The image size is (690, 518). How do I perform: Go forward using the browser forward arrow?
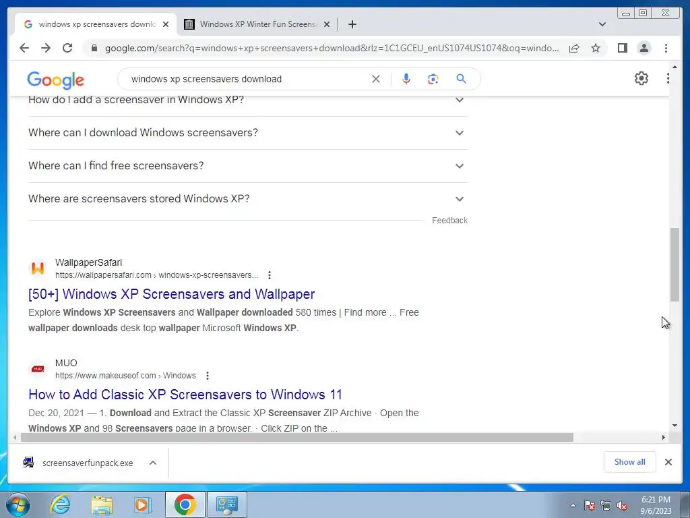46,48
